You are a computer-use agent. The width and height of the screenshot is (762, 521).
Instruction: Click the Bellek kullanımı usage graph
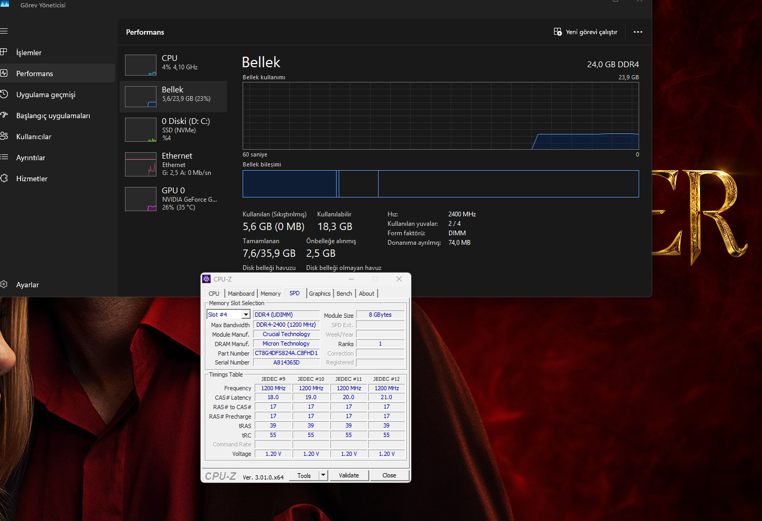pos(441,116)
